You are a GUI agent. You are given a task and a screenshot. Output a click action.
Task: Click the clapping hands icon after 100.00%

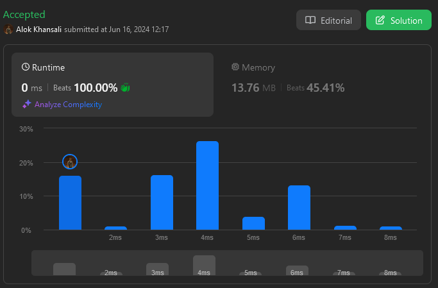coord(126,88)
